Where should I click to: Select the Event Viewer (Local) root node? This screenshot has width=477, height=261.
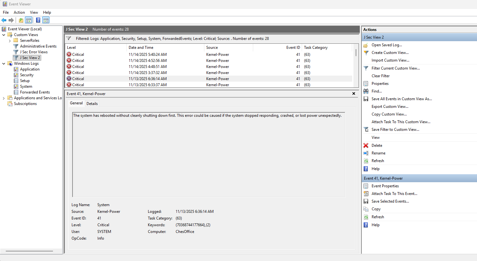click(x=22, y=29)
